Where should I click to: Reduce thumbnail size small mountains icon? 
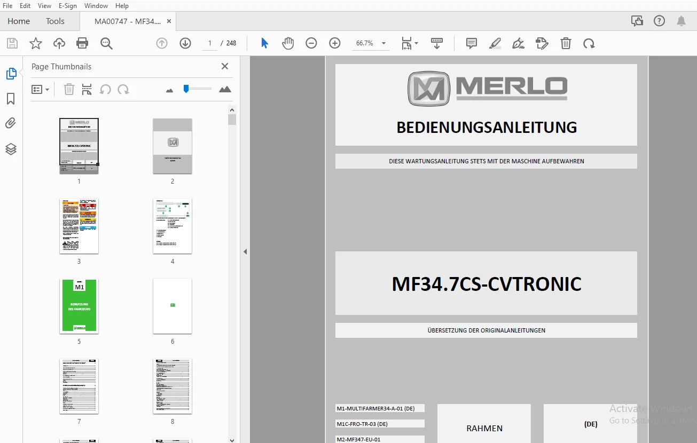pyautogui.click(x=170, y=90)
